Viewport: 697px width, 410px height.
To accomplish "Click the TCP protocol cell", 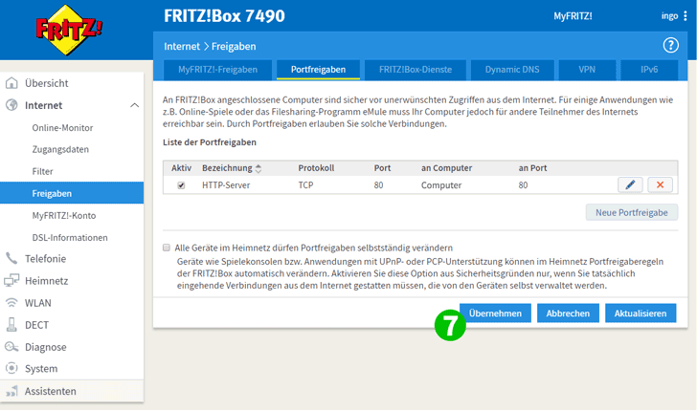I will click(x=305, y=185).
